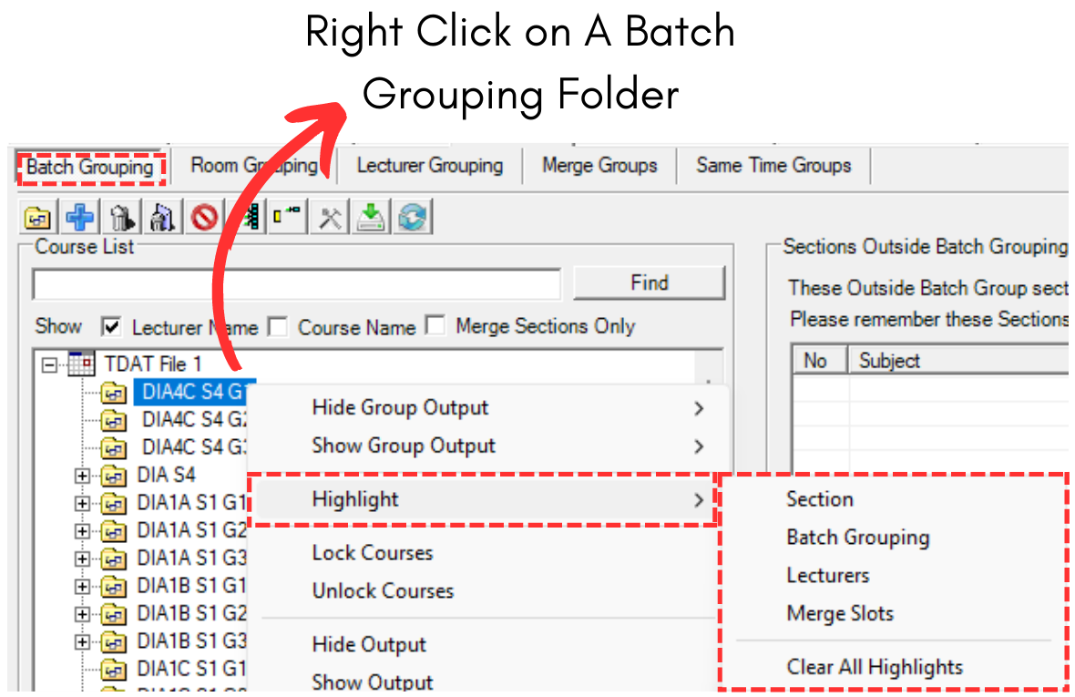Viewport: 1075px width, 697px height.
Task: Expand the DIA S4 tree node
Action: 83,476
